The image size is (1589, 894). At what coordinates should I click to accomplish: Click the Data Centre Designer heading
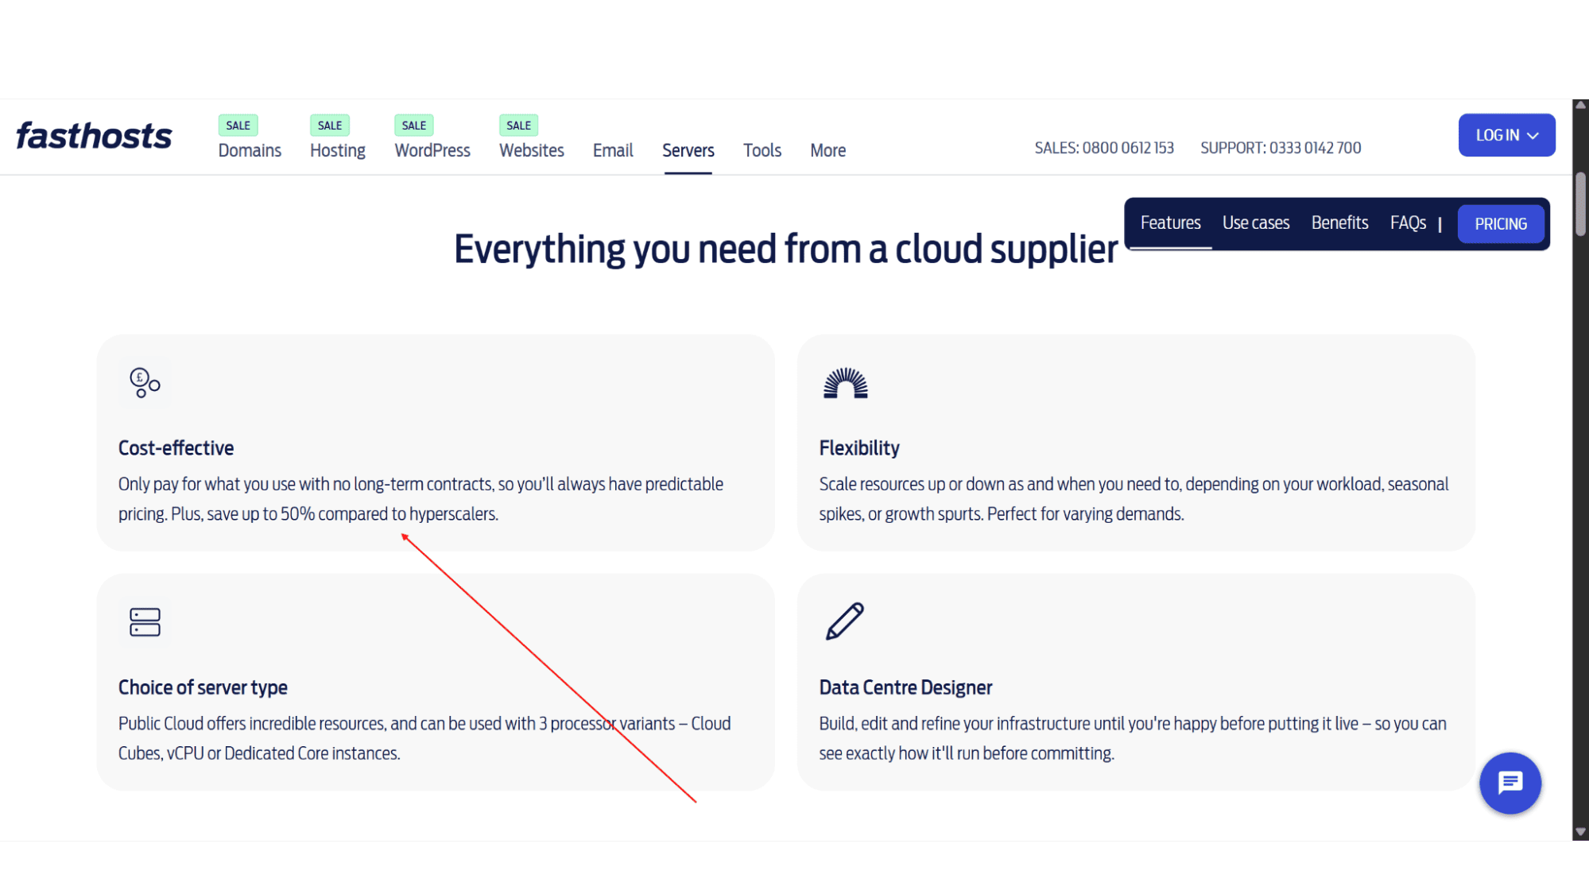[905, 687]
